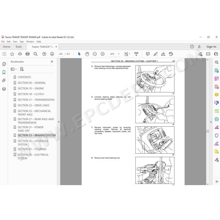Open the Attachments paperclip panel
Image resolution: width=220 pixels, height=220 pixels.
click(x=4, y=80)
